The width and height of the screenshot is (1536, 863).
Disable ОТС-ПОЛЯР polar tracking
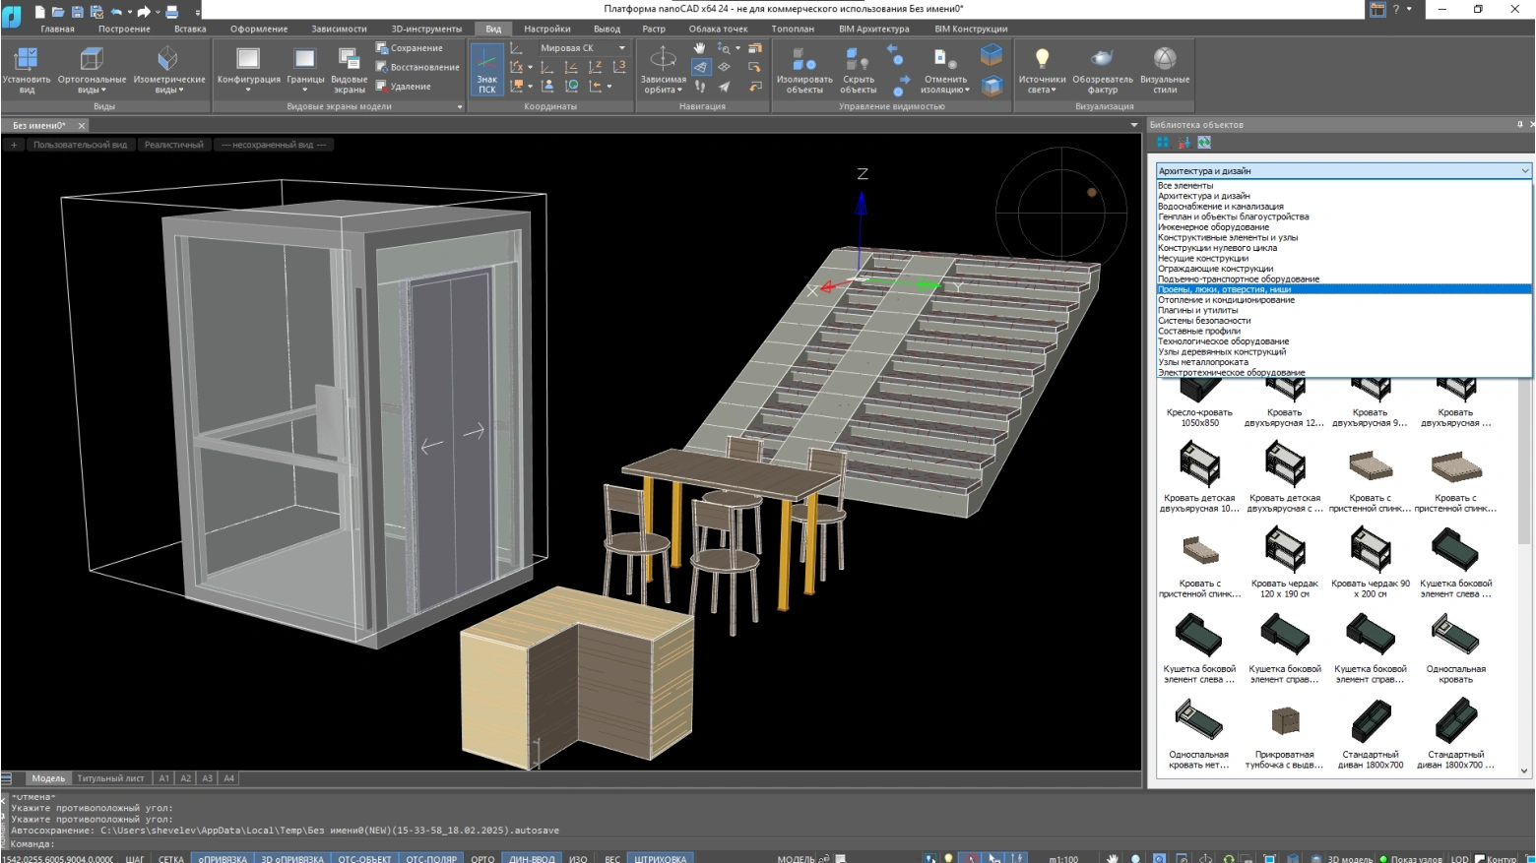pyautogui.click(x=431, y=858)
